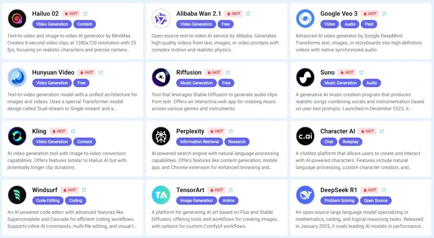Select the Riffusion app logo
434x238 pixels.
tap(161, 77)
